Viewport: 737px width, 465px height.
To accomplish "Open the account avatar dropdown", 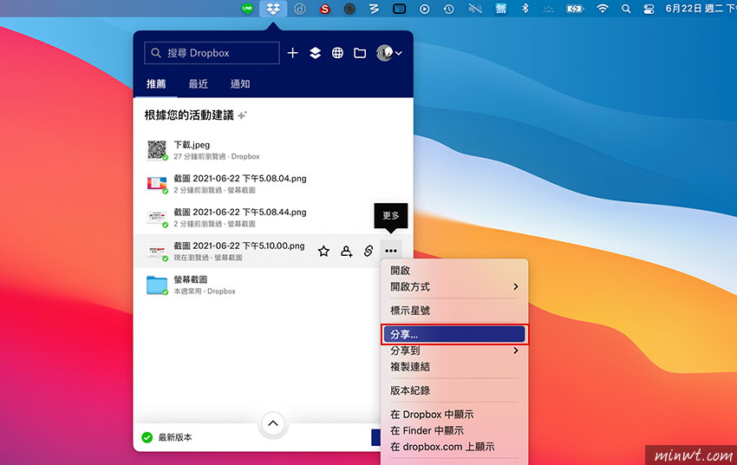I will click(389, 53).
